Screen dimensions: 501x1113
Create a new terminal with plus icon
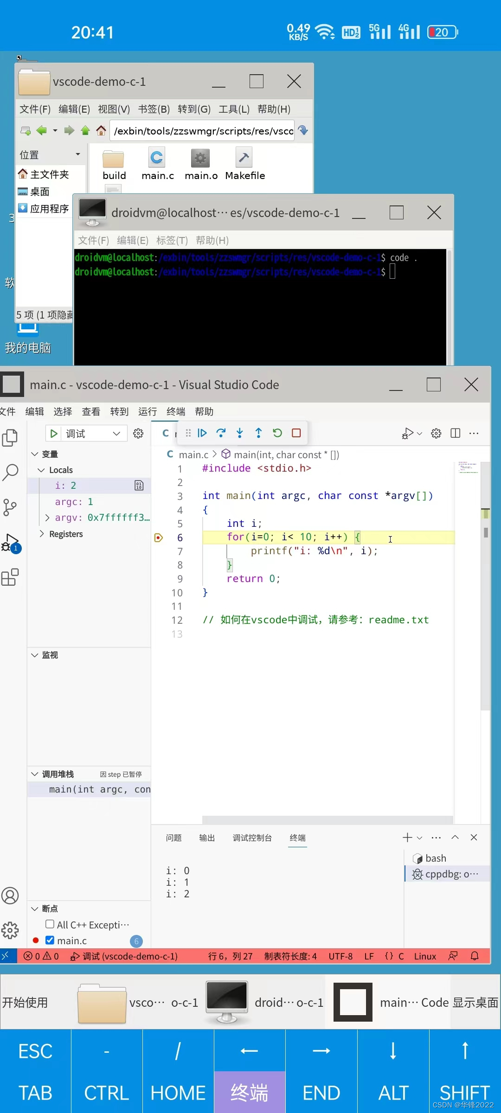(x=407, y=837)
